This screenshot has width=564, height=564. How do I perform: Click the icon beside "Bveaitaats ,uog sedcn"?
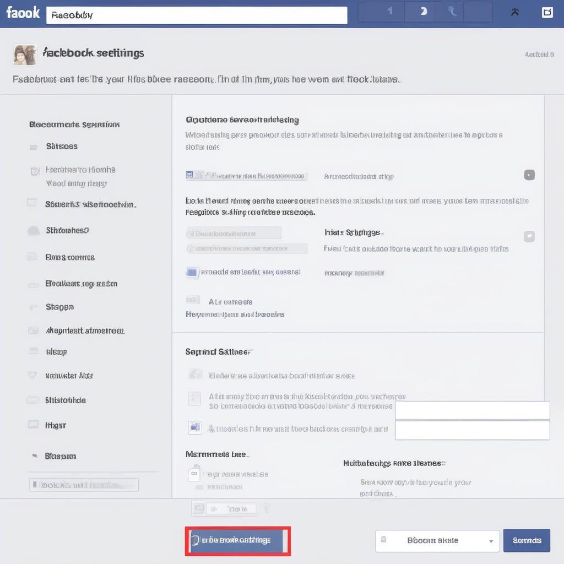(x=34, y=285)
